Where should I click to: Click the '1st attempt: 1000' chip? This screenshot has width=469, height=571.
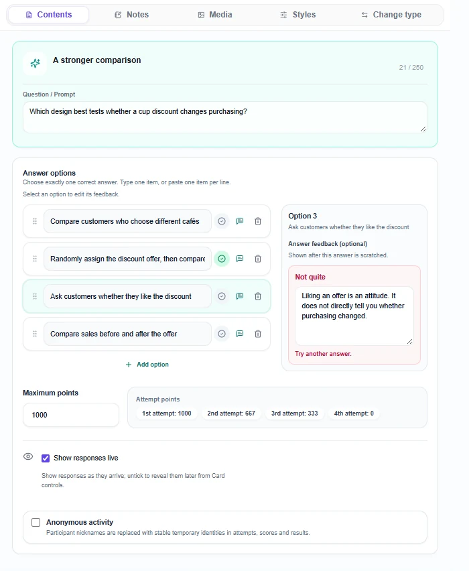point(166,414)
